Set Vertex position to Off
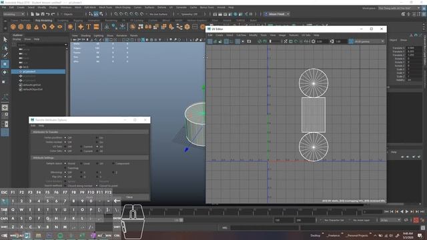 (65, 138)
